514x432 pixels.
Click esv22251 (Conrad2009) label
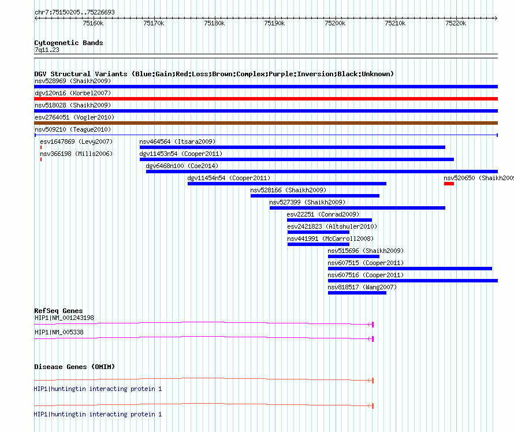pos(323,214)
